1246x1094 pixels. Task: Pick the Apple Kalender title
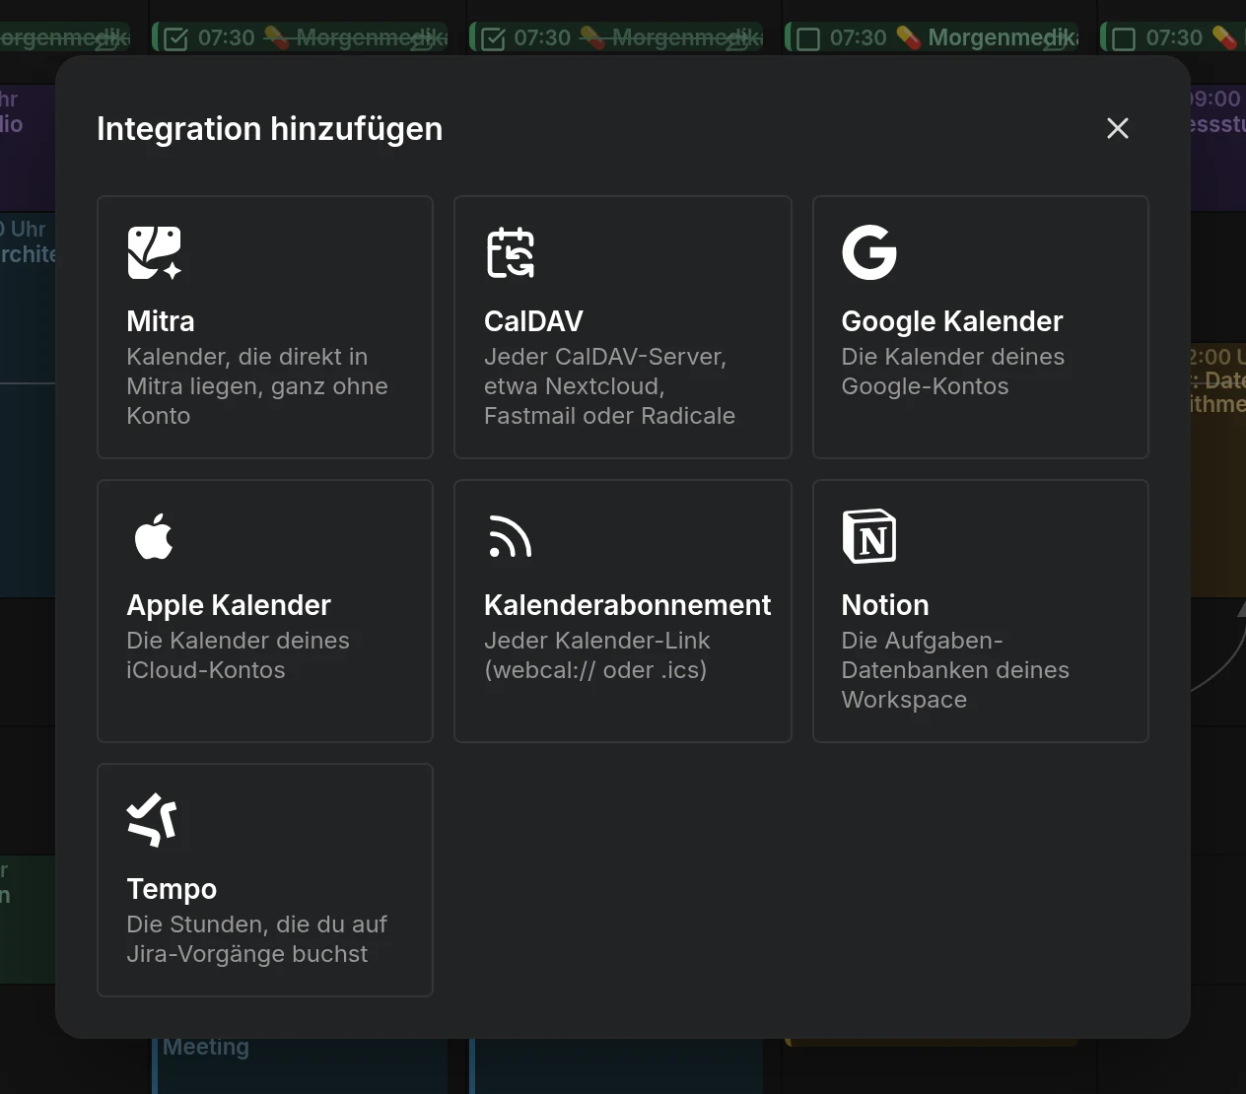coord(229,605)
